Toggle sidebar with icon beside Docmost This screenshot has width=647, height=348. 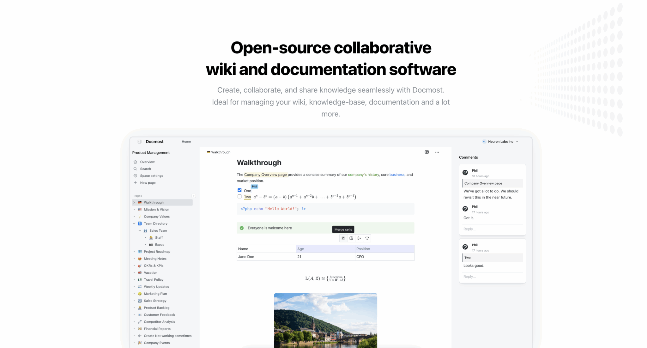[139, 142]
